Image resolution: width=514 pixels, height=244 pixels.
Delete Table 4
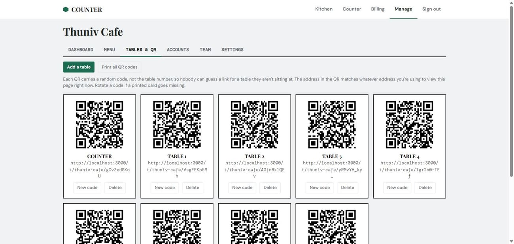425,188
